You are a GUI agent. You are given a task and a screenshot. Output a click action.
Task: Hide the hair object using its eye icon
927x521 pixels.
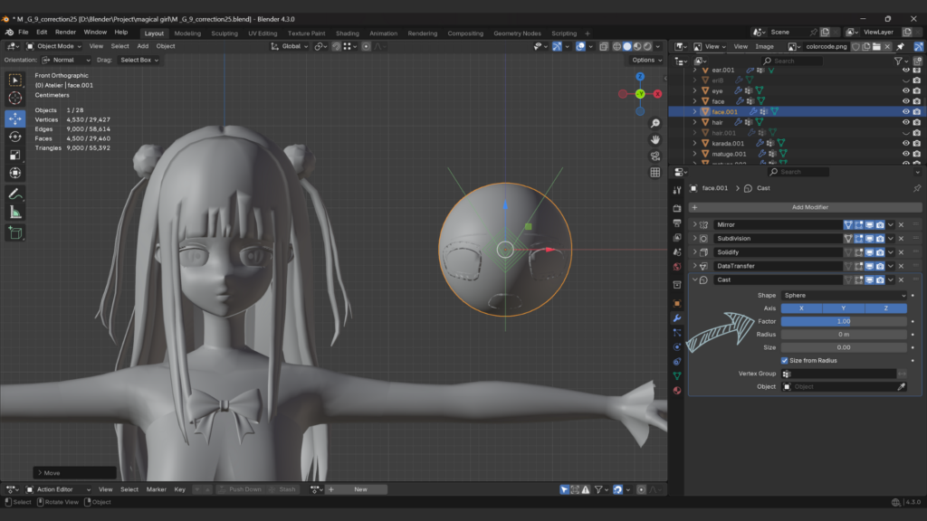tap(905, 122)
